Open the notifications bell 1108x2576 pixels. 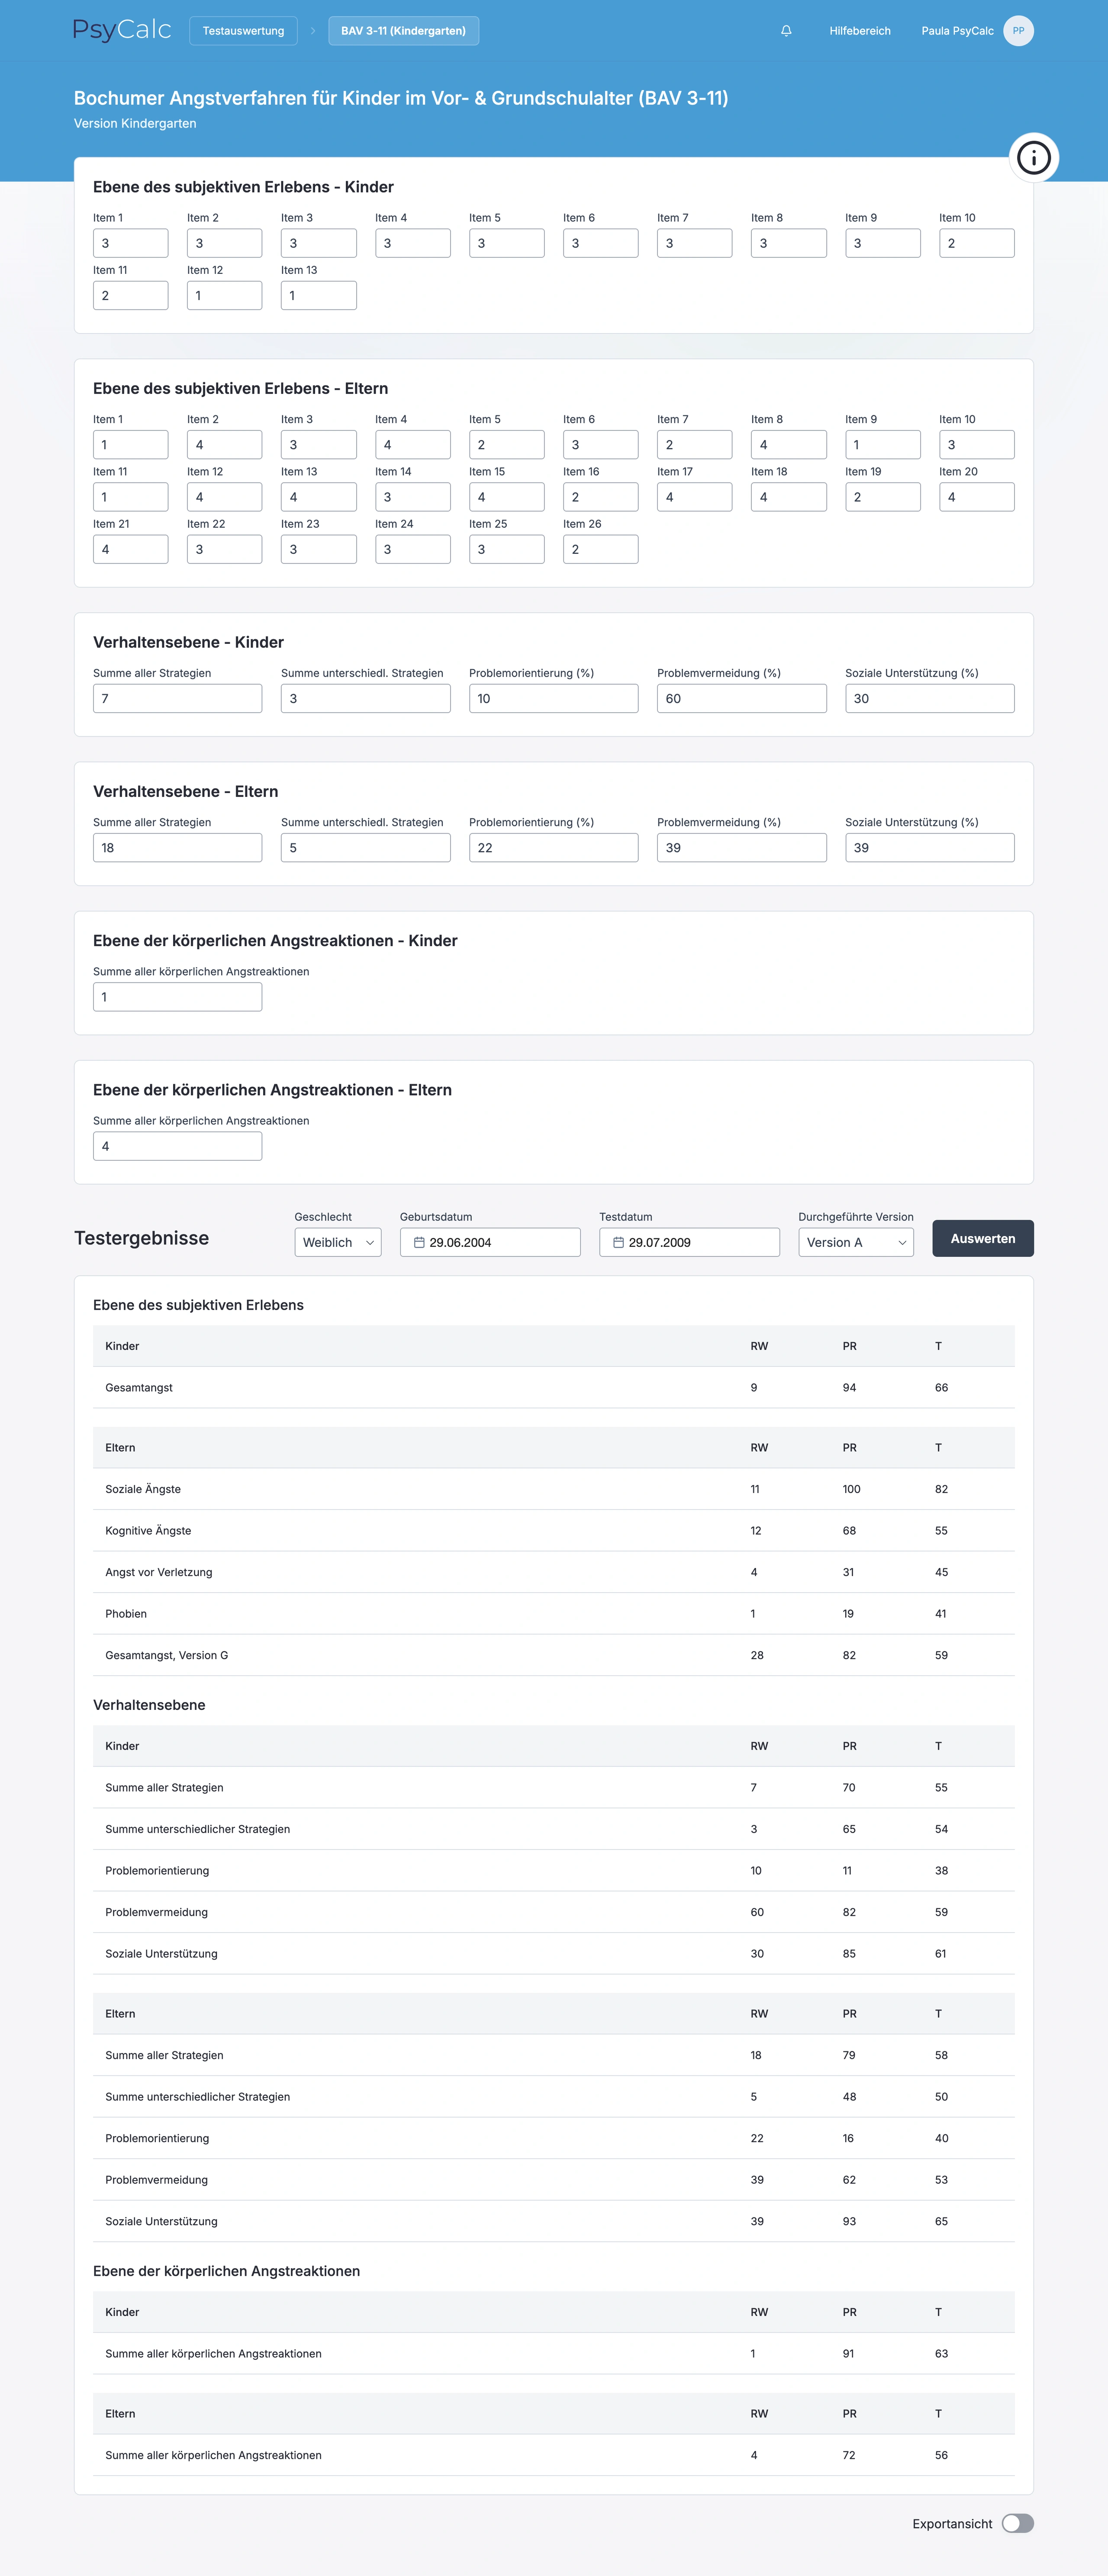tap(786, 31)
